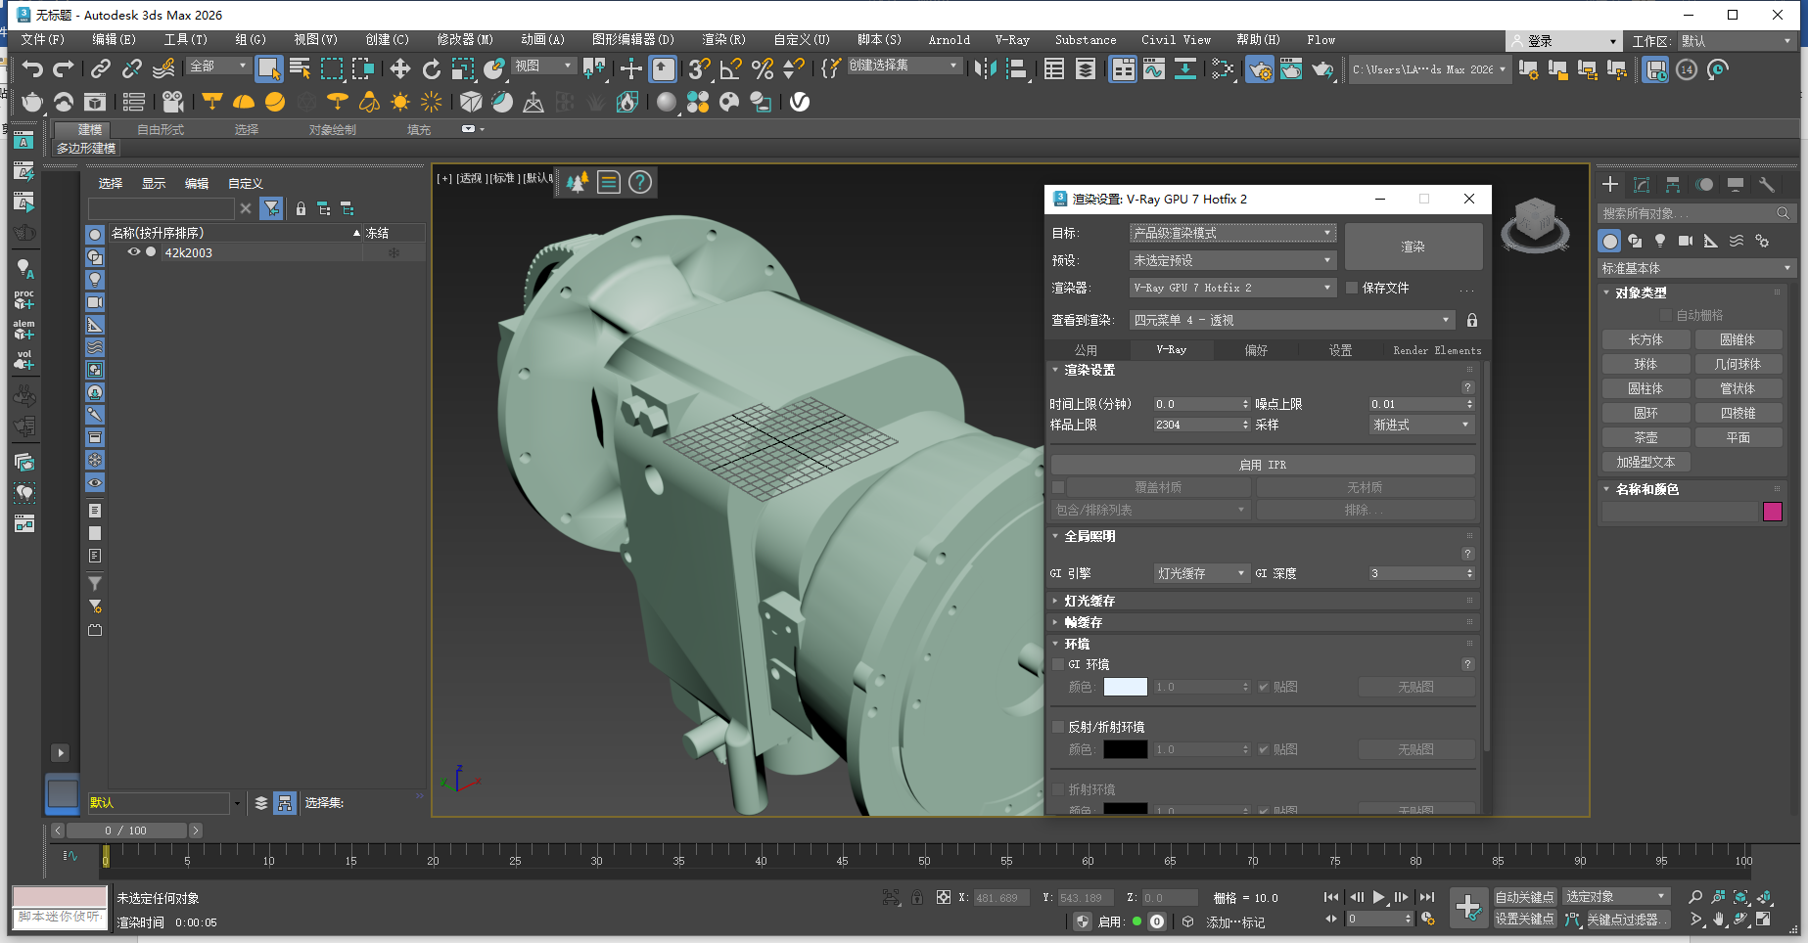Jump to the animation end frame

pyautogui.click(x=1427, y=897)
